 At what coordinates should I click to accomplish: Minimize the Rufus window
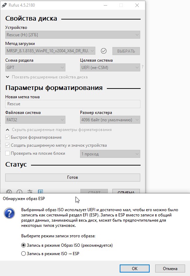pyautogui.click(x=105, y=5)
